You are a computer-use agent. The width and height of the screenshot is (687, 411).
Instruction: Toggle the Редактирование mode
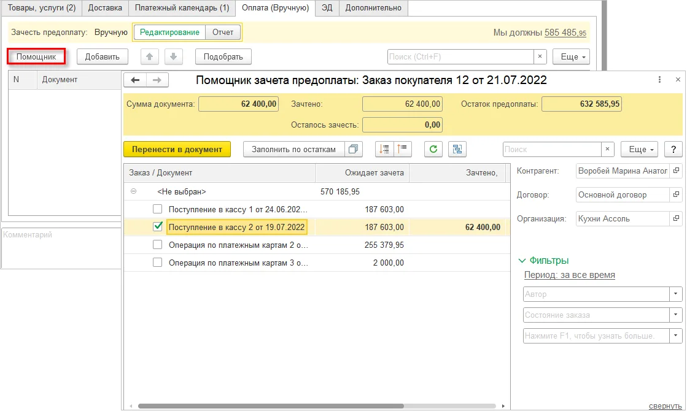tap(169, 33)
